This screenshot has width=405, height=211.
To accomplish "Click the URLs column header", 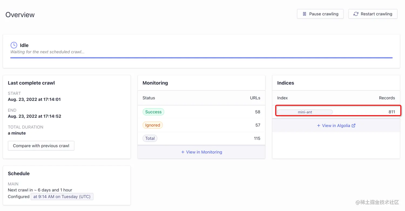I will 255,98.
